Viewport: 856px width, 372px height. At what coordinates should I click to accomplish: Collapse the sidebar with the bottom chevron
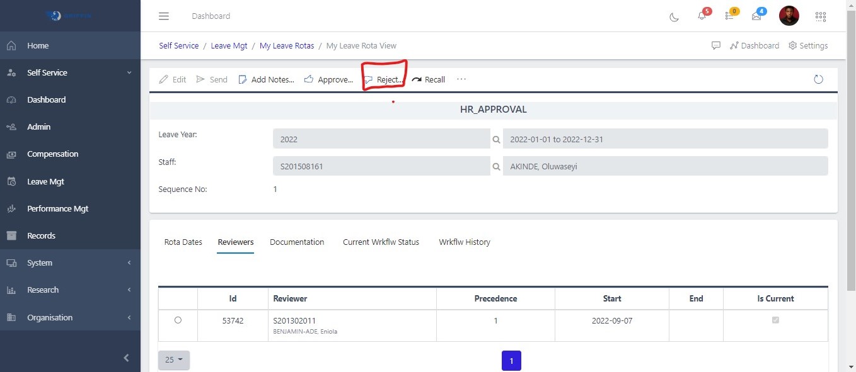pyautogui.click(x=126, y=358)
